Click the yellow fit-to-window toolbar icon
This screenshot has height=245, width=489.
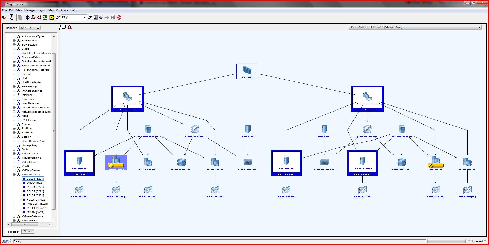(x=52, y=18)
